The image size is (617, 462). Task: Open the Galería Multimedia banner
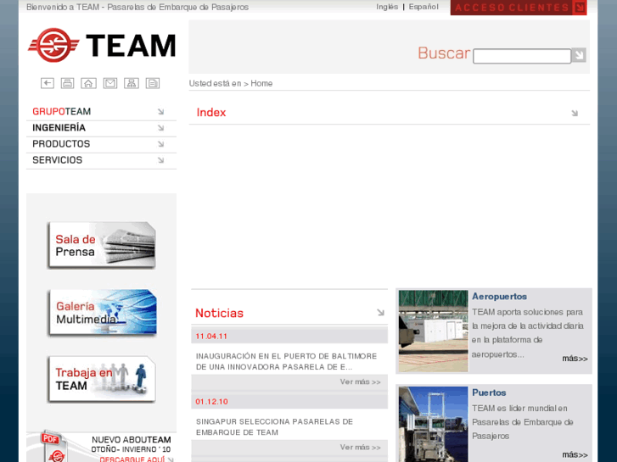[101, 313]
